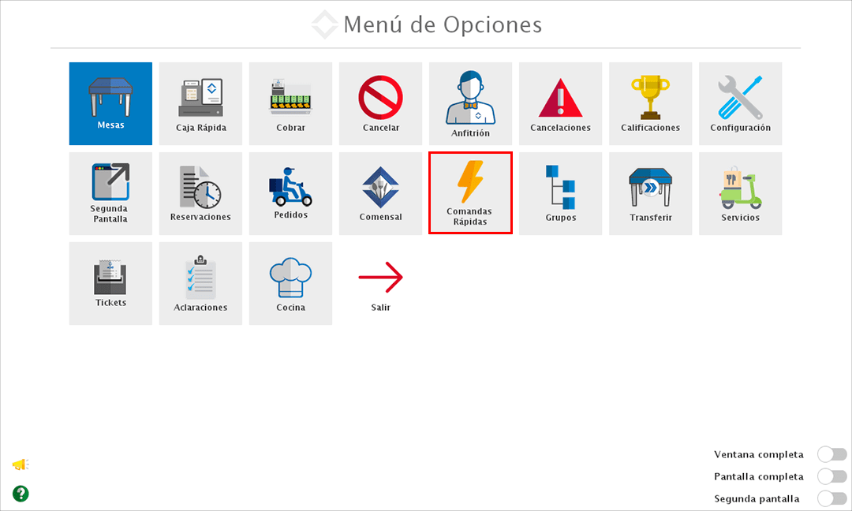This screenshot has width=852, height=511.
Task: Launch Caja Rápida register
Action: 200,103
